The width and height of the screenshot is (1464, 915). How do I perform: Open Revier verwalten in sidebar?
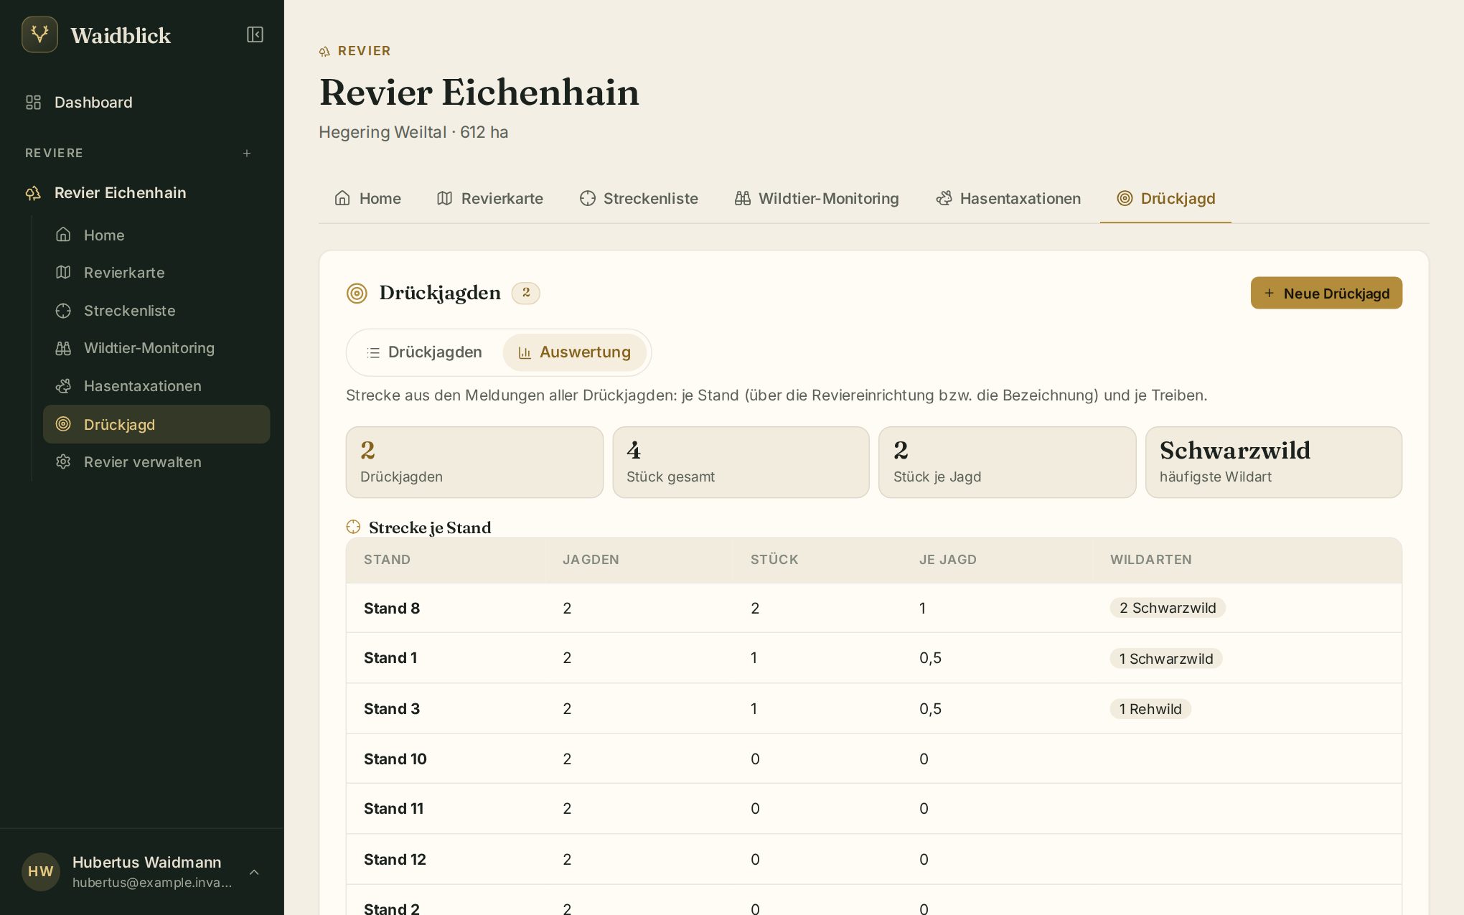click(156, 461)
